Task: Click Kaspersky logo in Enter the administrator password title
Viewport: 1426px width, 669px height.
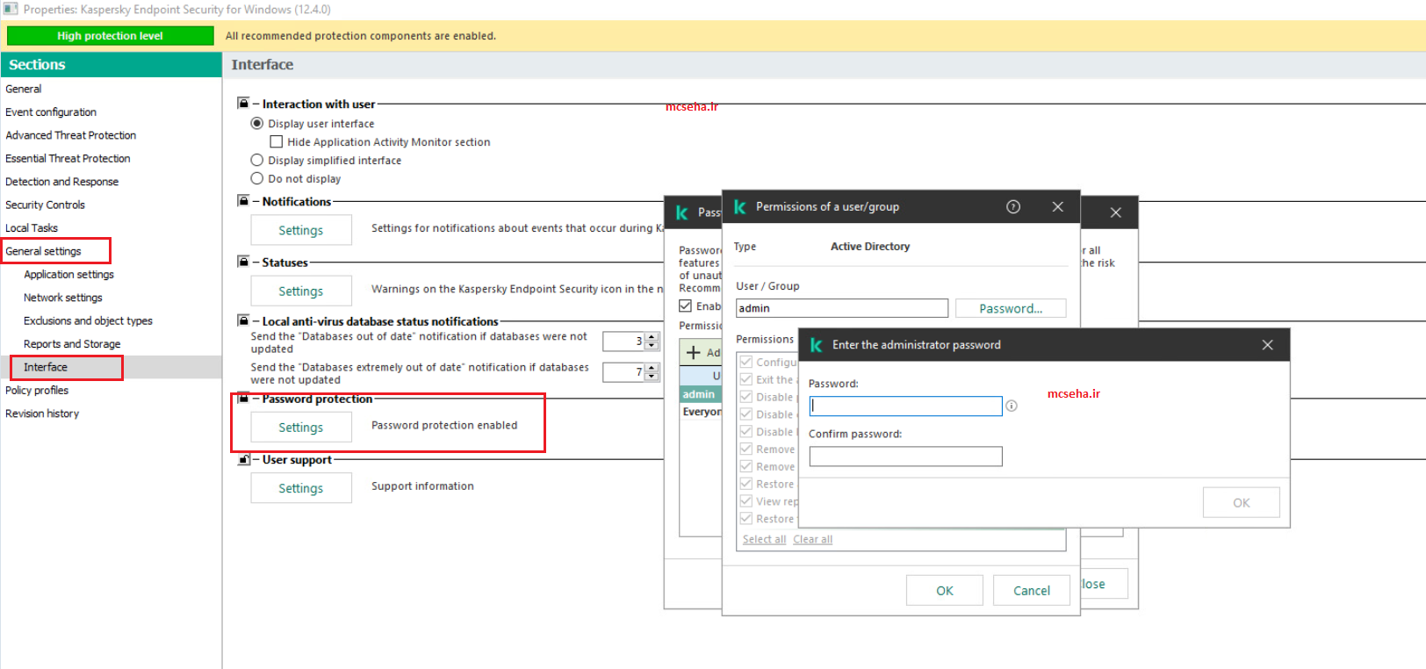Action: [816, 345]
